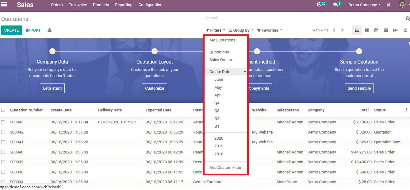Image resolution: width=410 pixels, height=190 pixels.
Task: Expand the Group By dropdown
Action: click(x=241, y=30)
